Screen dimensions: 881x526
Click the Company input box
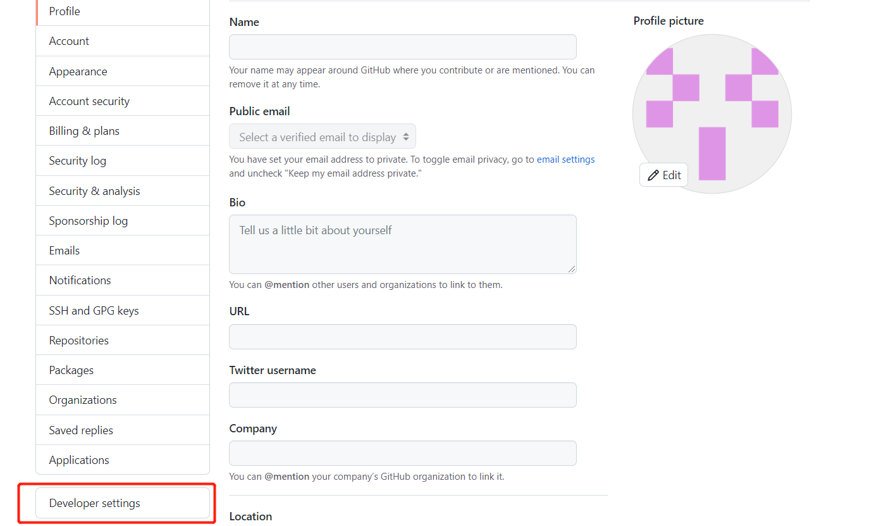402,453
